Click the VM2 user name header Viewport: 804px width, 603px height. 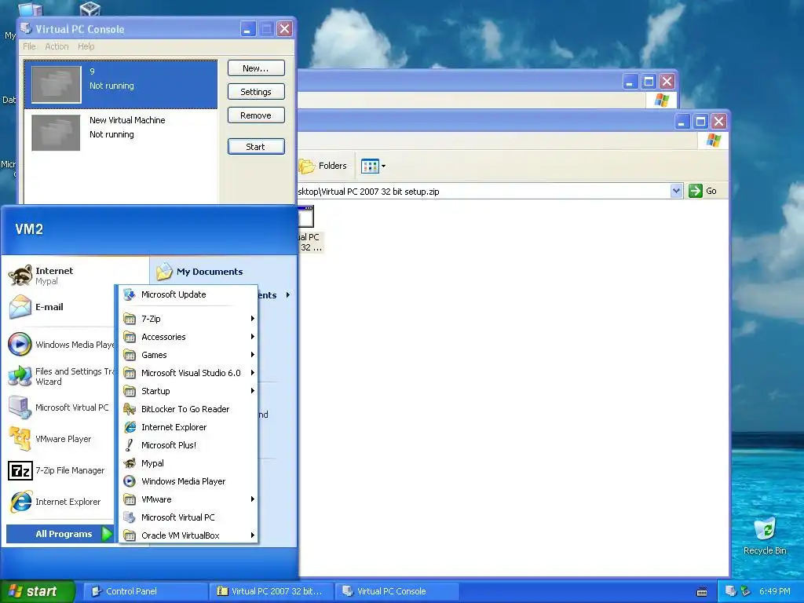(x=29, y=229)
